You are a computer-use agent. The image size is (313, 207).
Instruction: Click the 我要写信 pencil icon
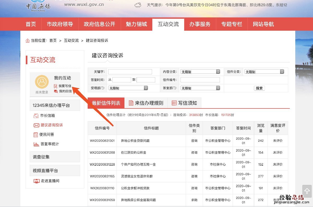pyautogui.click(x=56, y=86)
